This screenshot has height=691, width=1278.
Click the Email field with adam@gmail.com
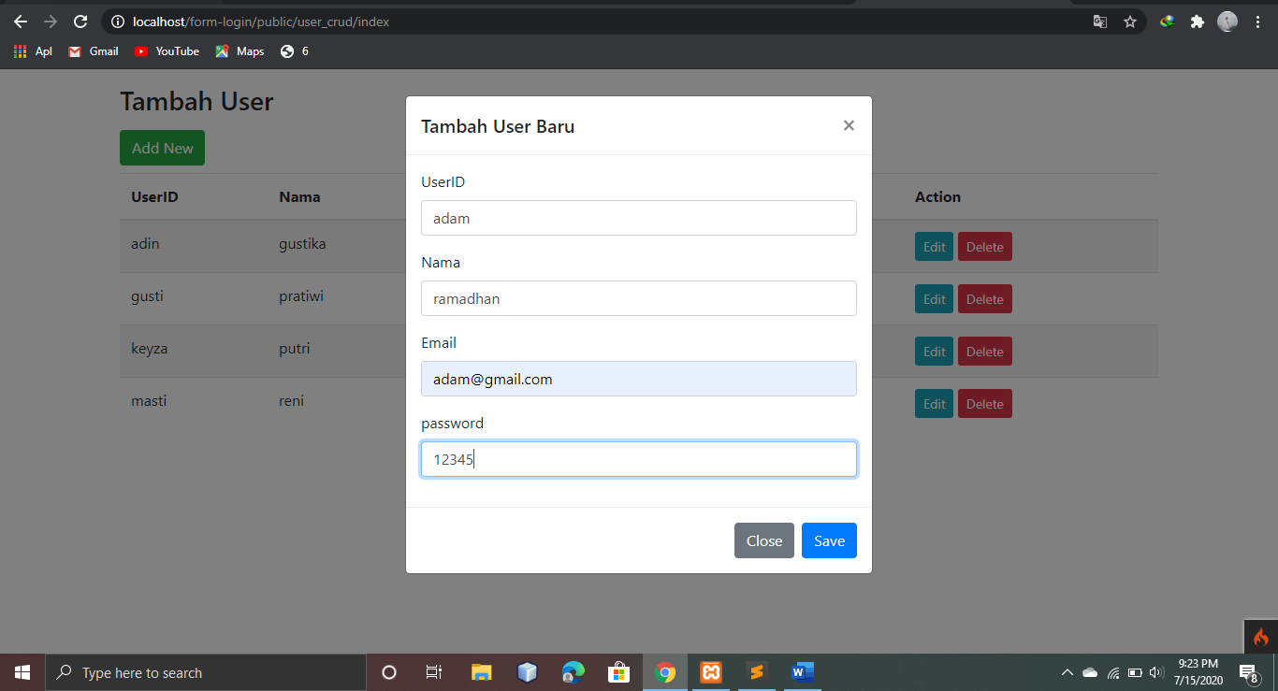coord(639,379)
